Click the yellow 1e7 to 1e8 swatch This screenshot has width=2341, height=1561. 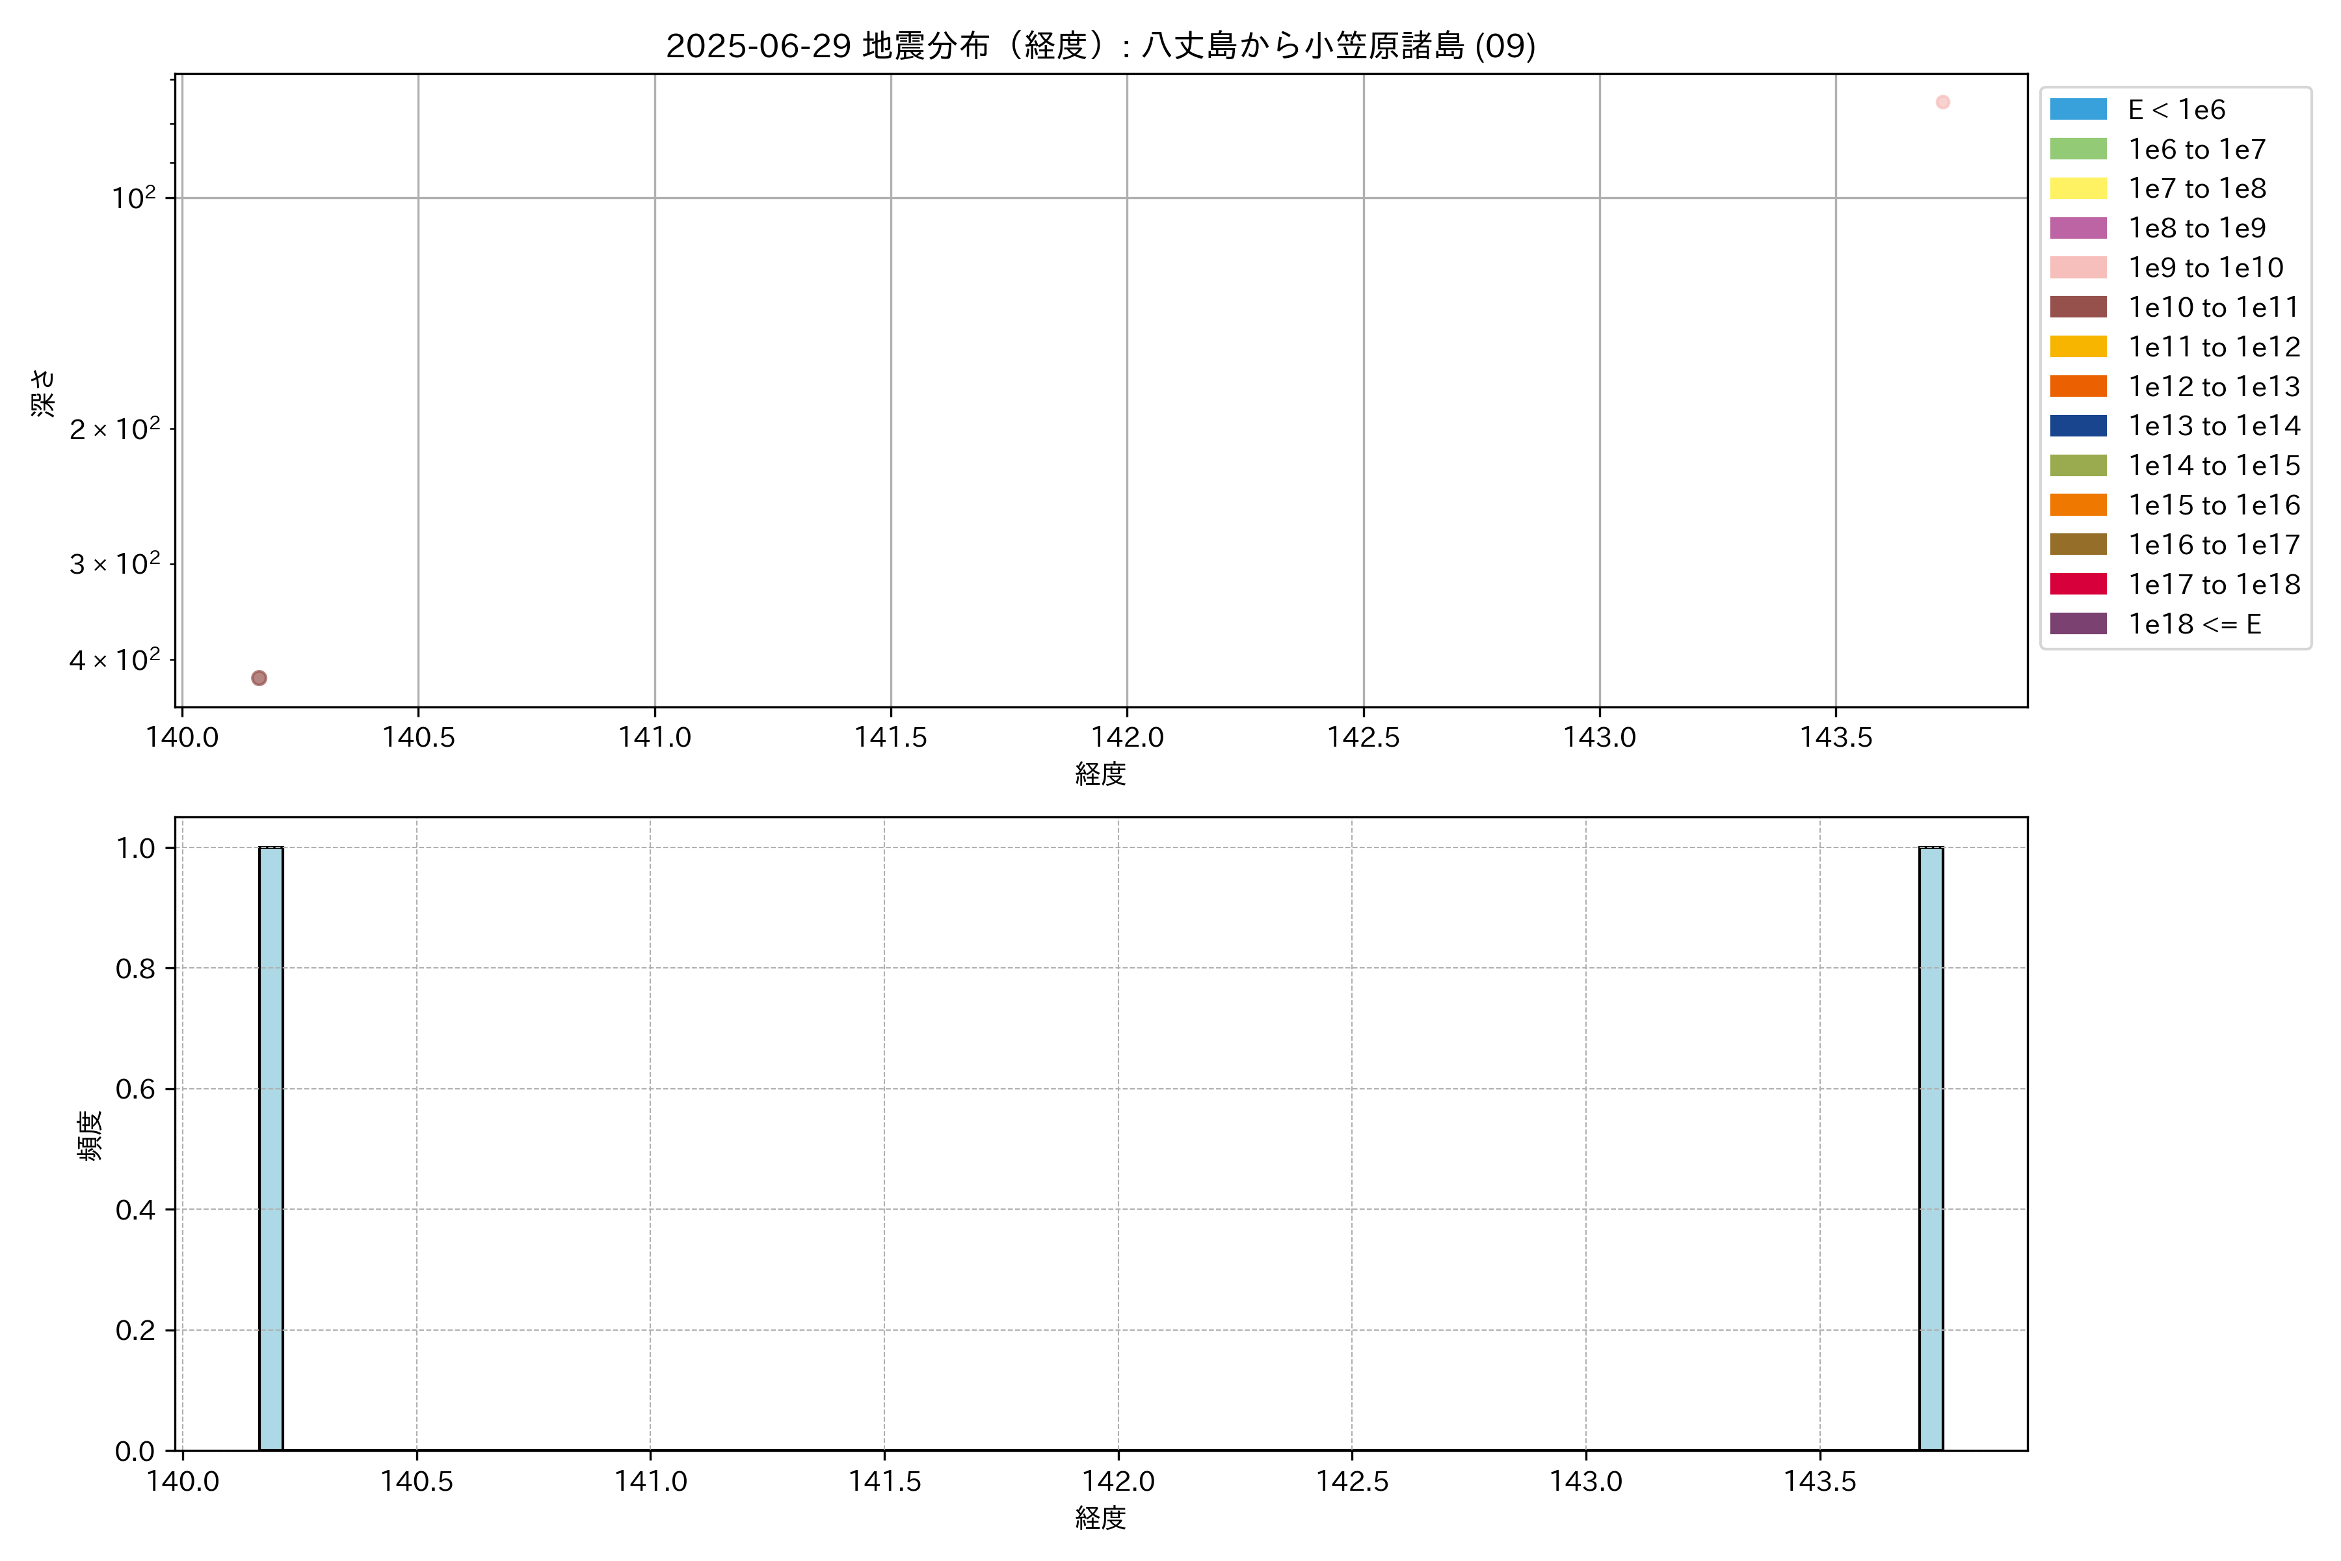[x=2078, y=188]
